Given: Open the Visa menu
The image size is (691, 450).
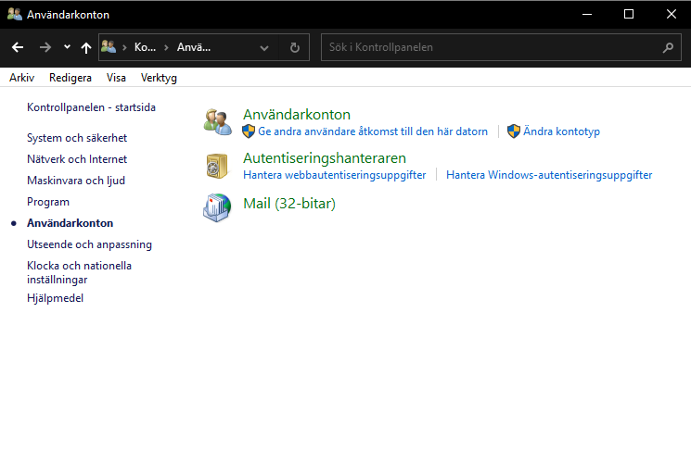Looking at the screenshot, I should tap(116, 78).
